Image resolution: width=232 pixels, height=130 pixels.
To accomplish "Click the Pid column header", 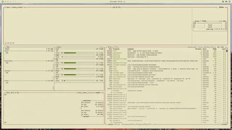I will [110, 49].
